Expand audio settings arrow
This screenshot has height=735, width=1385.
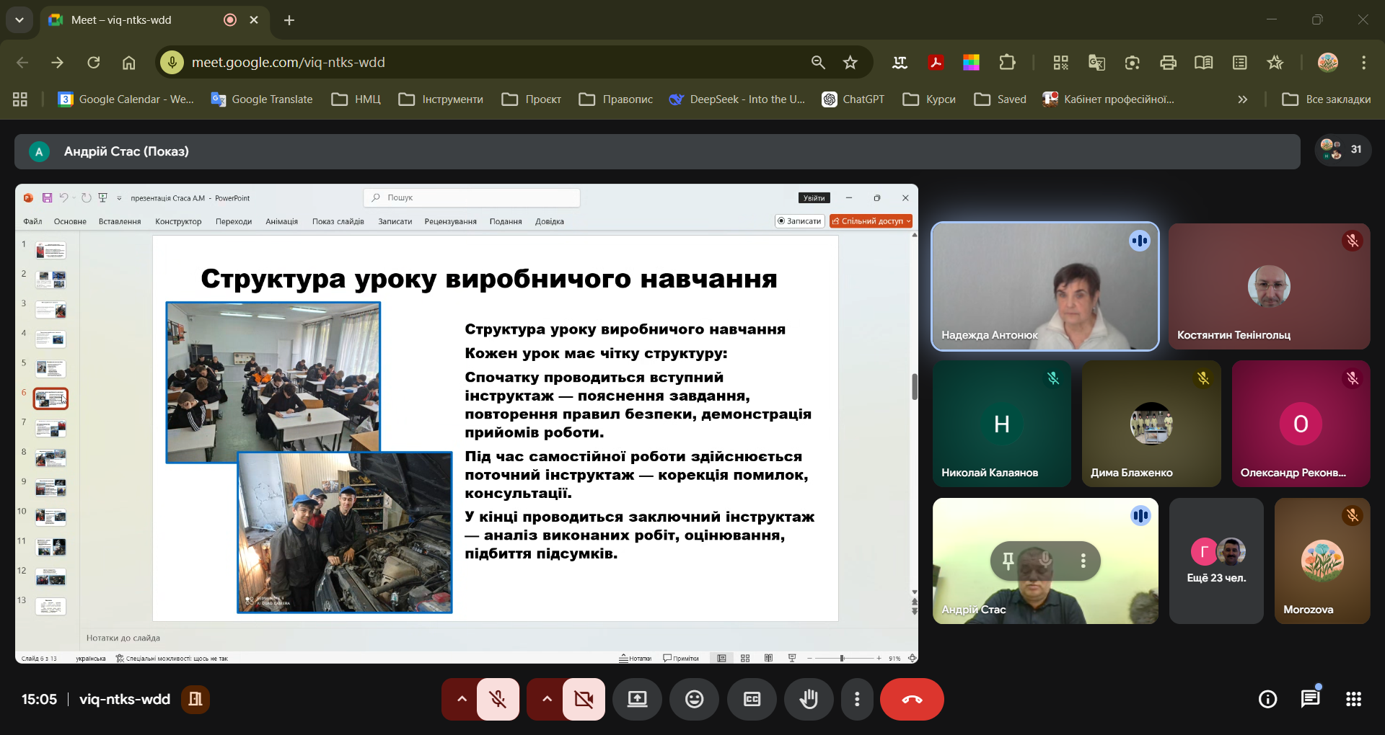[x=462, y=699]
